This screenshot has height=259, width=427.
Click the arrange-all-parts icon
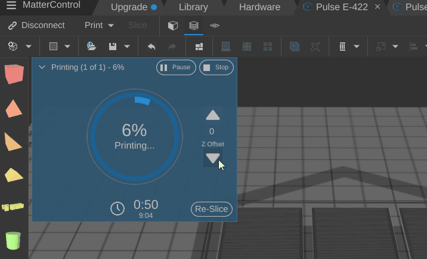[199, 47]
